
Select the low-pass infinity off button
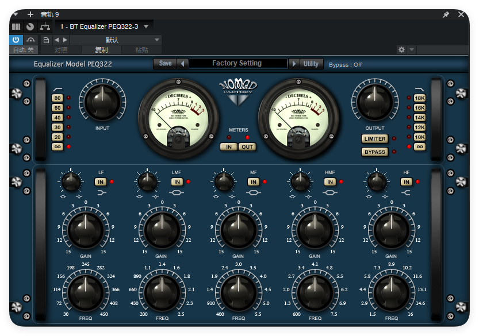(x=419, y=147)
